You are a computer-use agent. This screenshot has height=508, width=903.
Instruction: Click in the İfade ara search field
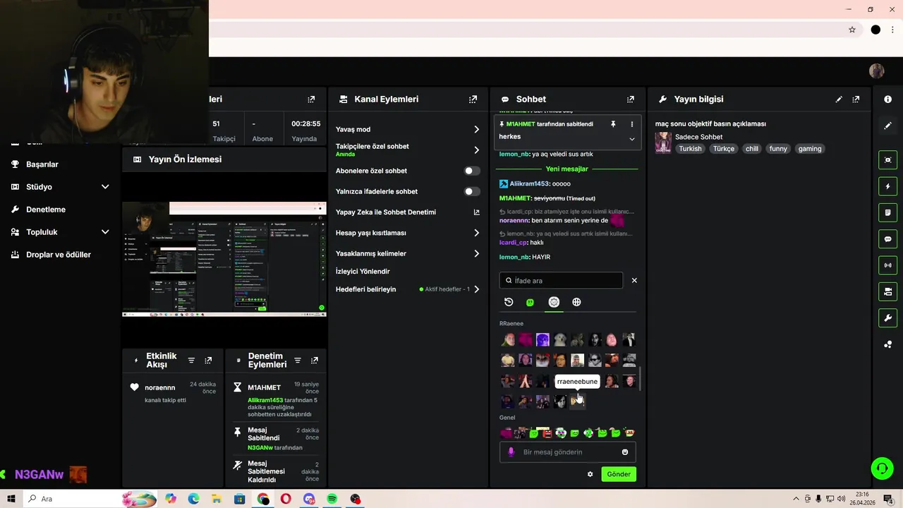pos(561,280)
